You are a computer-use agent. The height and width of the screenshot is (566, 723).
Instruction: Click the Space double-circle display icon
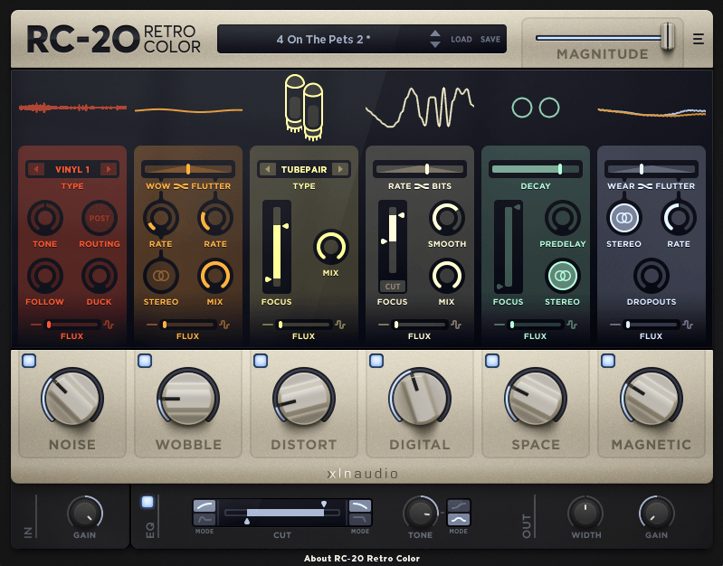click(x=536, y=108)
